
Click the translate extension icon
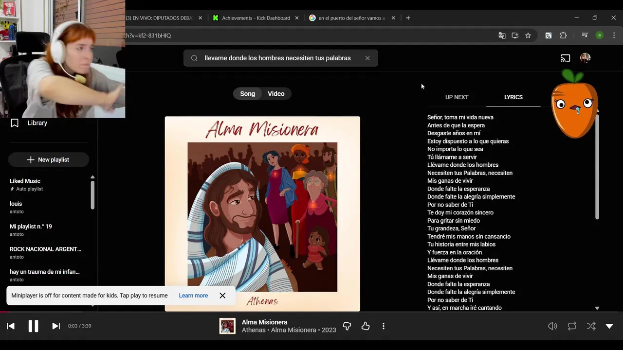(x=549, y=35)
